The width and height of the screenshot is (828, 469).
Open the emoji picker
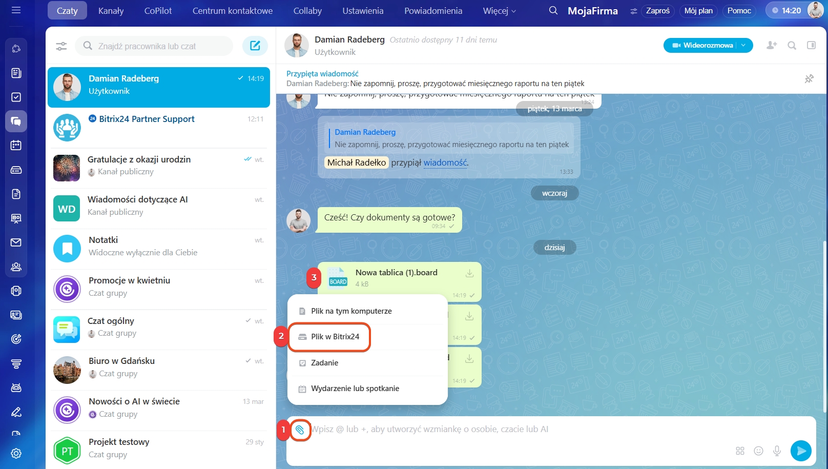758,451
